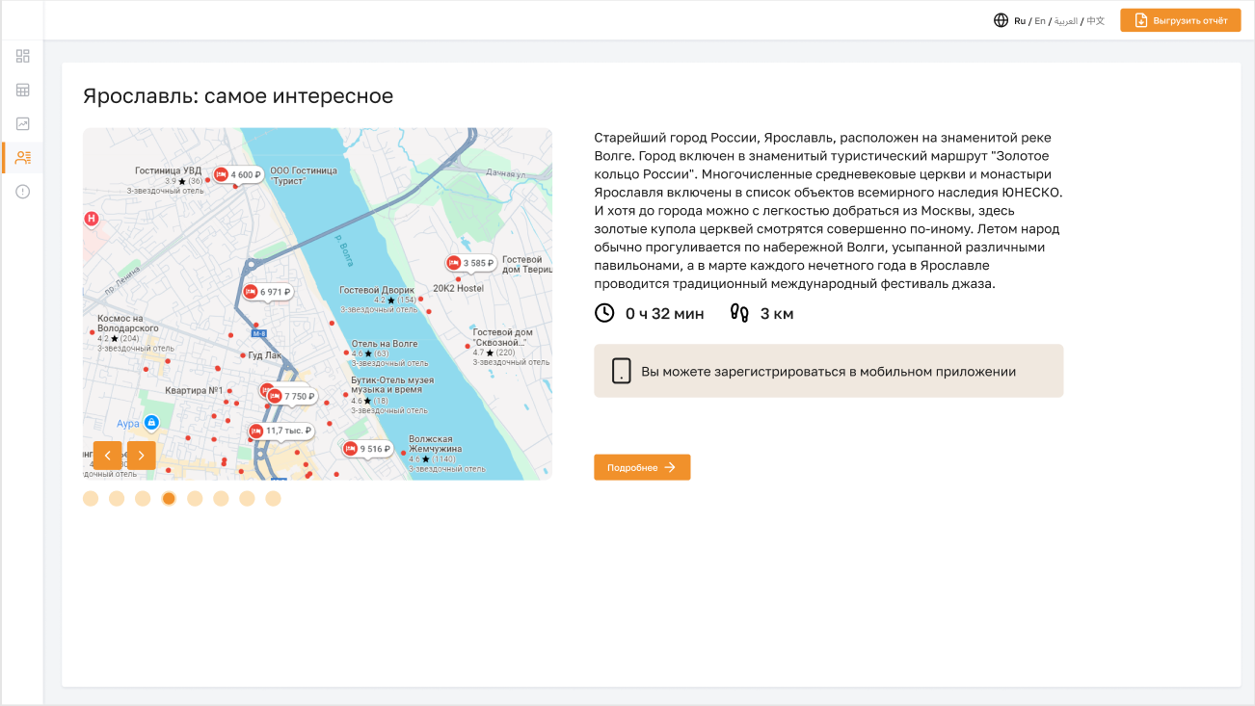Click the 11,7 тыс. ₽ price marker
This screenshot has height=706, width=1255.
click(x=280, y=431)
